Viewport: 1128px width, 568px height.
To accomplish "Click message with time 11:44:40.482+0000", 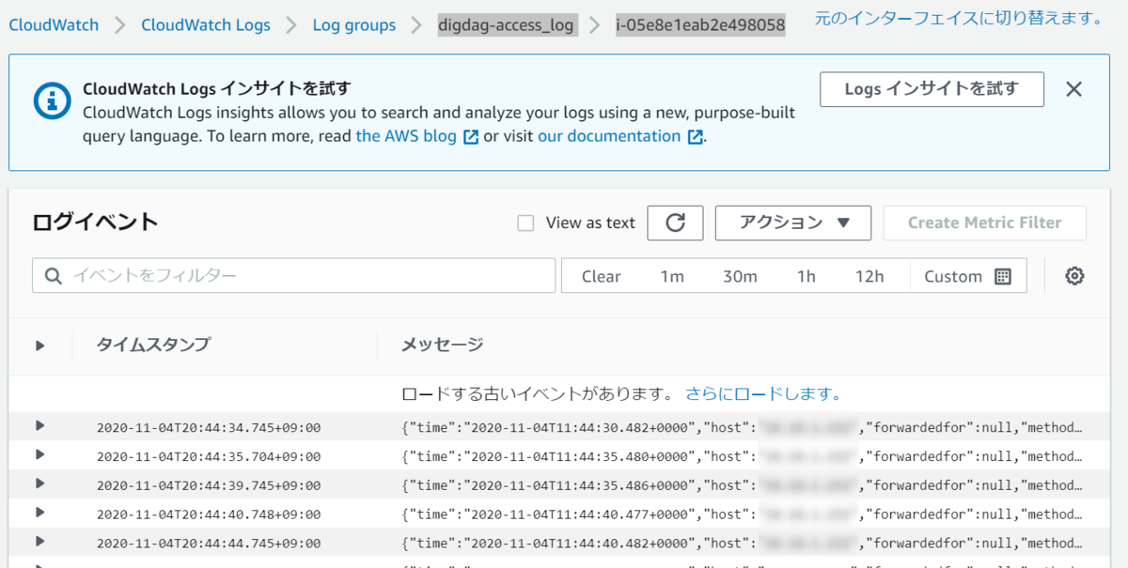I will tap(743, 544).
